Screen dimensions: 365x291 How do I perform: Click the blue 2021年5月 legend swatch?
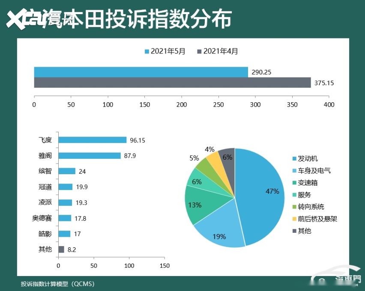[147, 52]
